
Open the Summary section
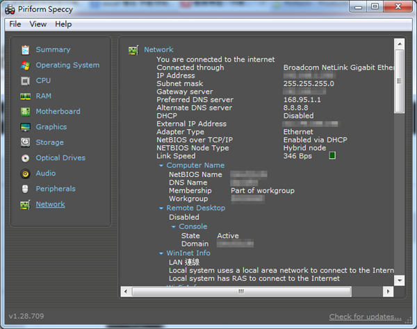point(54,50)
